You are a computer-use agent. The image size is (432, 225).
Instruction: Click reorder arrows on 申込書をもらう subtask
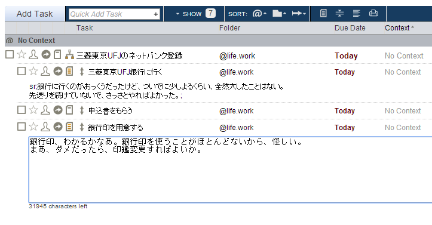[x=81, y=110]
